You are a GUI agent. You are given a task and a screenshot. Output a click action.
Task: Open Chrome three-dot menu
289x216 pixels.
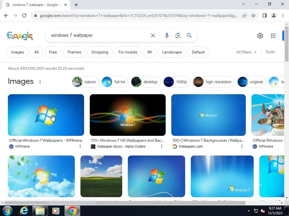[x=283, y=15]
